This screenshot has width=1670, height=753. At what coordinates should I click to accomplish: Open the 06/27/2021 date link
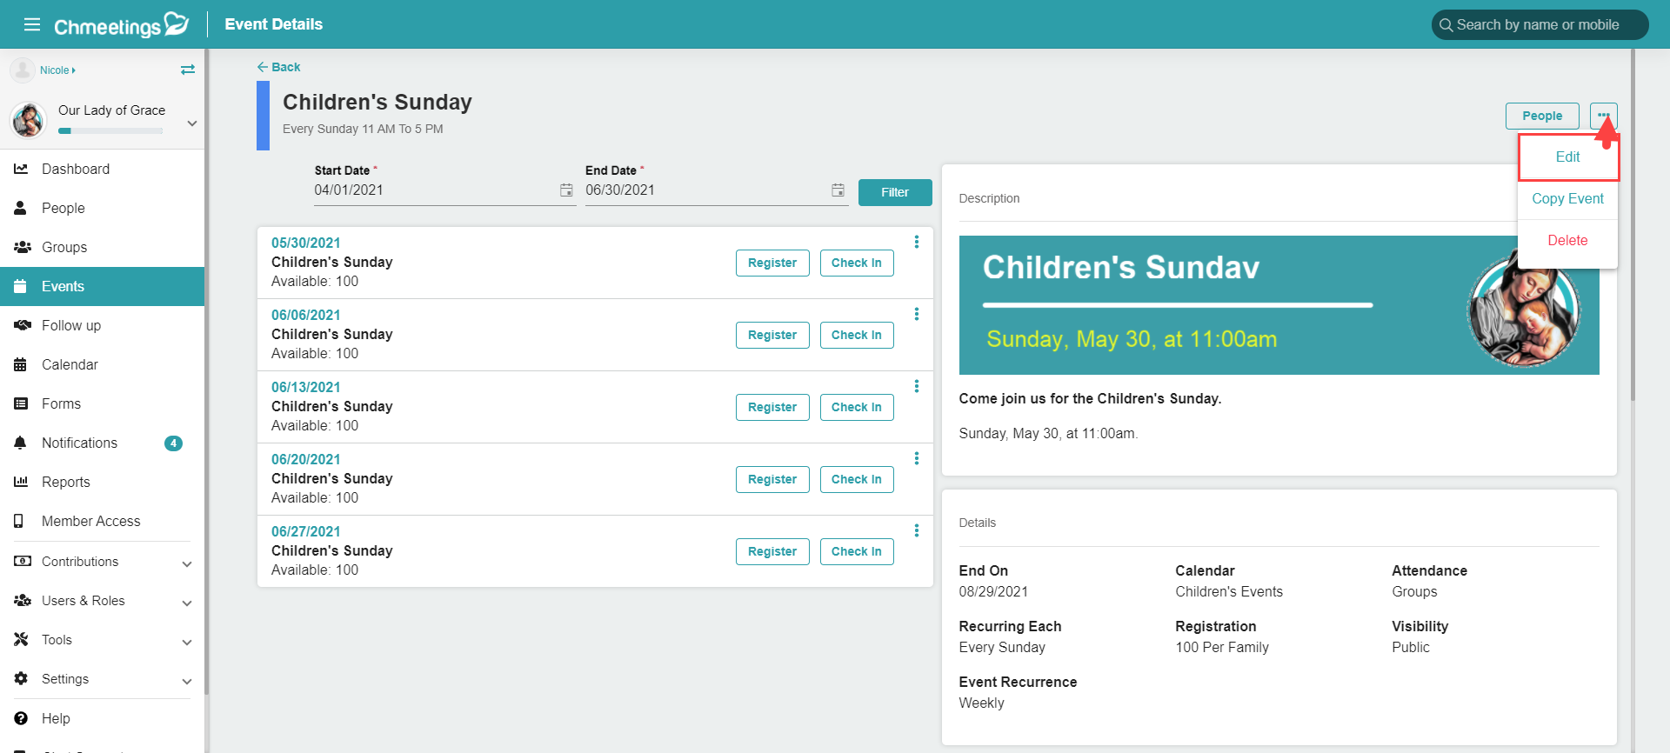[x=306, y=531]
